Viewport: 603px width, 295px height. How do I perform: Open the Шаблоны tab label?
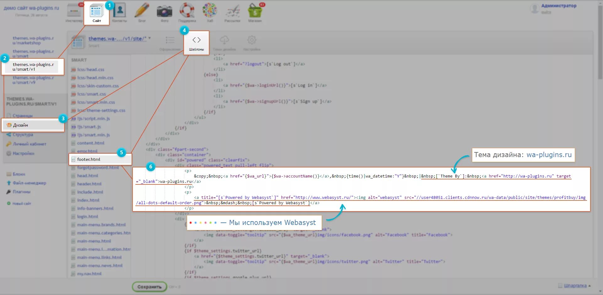pyautogui.click(x=197, y=49)
